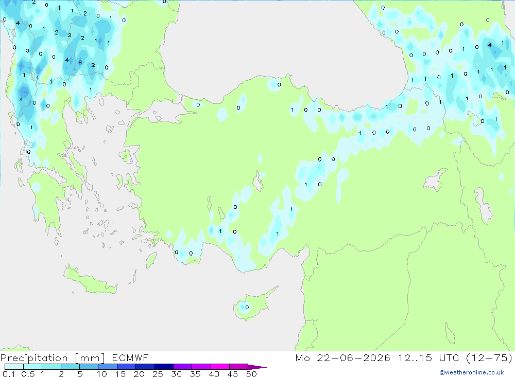Select the 5–10 mm legend color box
The height and width of the screenshot is (377, 515).
(89, 367)
